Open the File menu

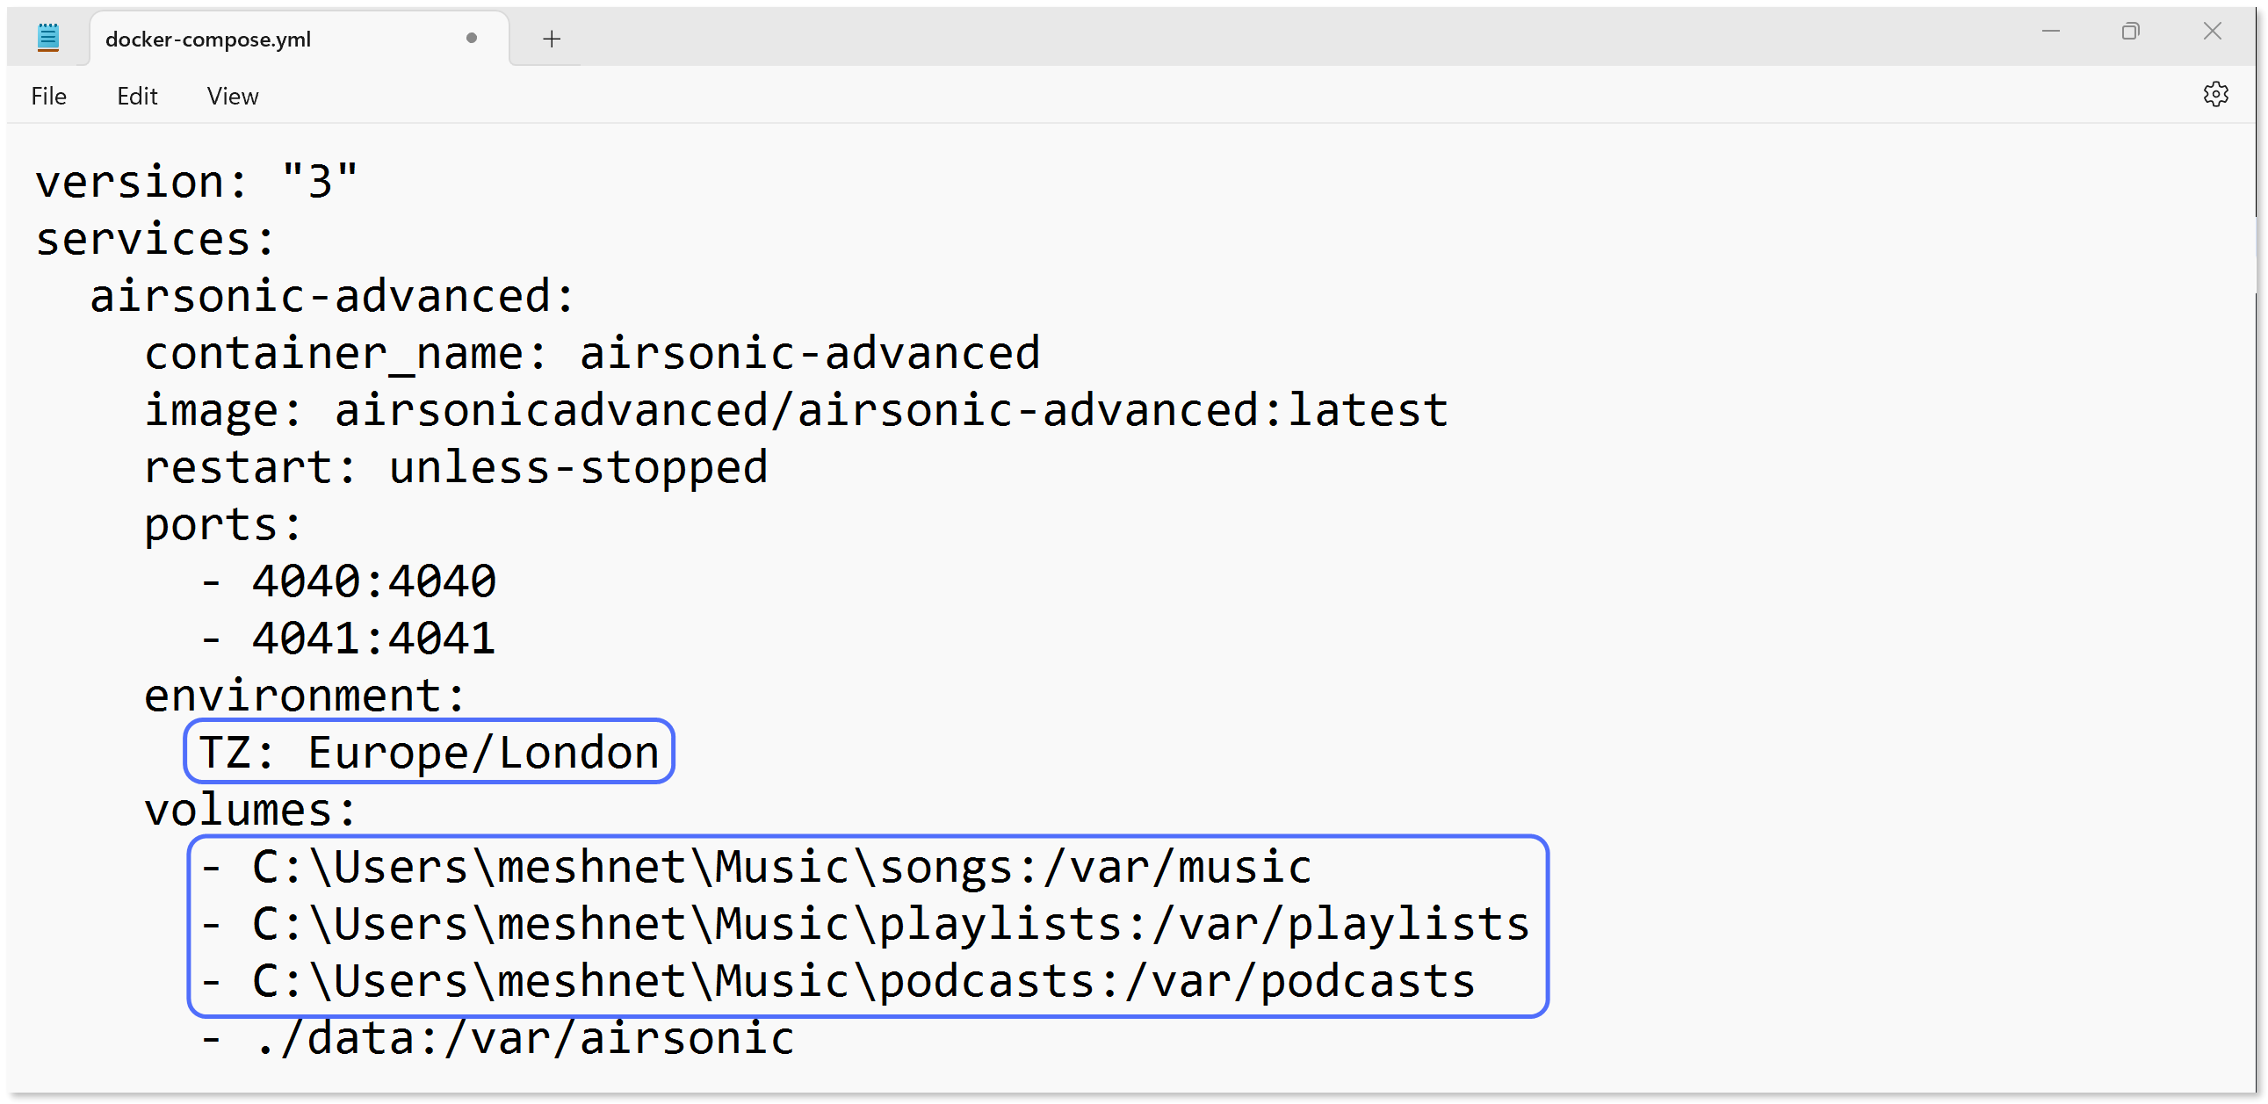48,96
